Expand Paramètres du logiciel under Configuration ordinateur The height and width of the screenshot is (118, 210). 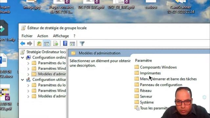tap(28, 63)
